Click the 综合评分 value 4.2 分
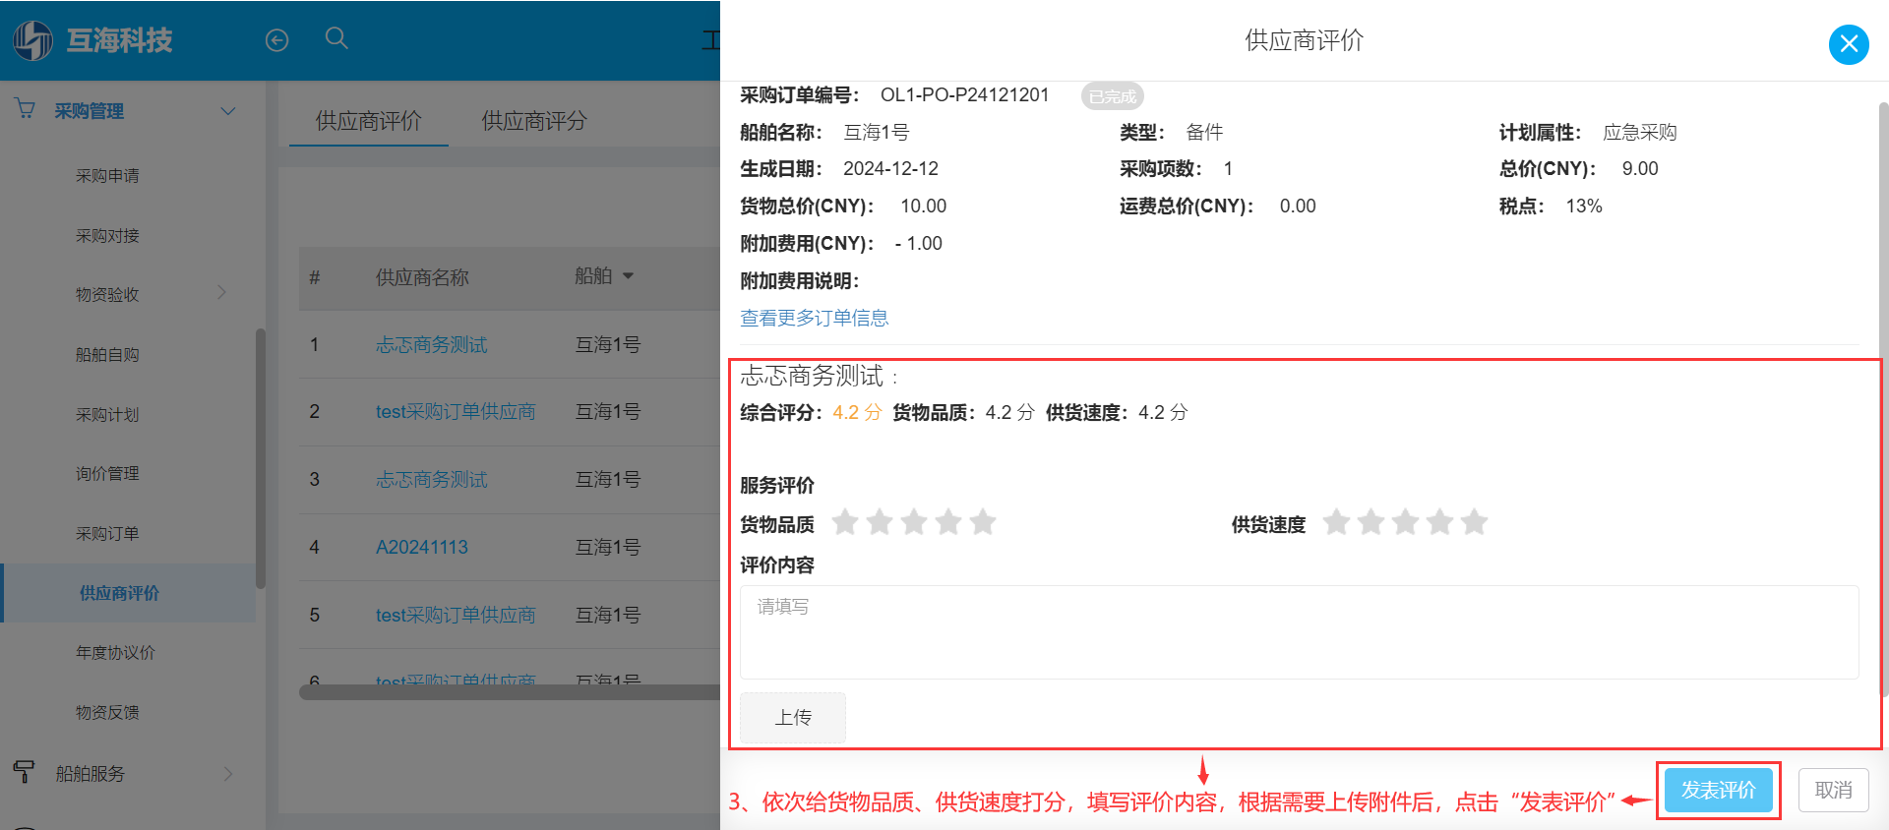 857,412
